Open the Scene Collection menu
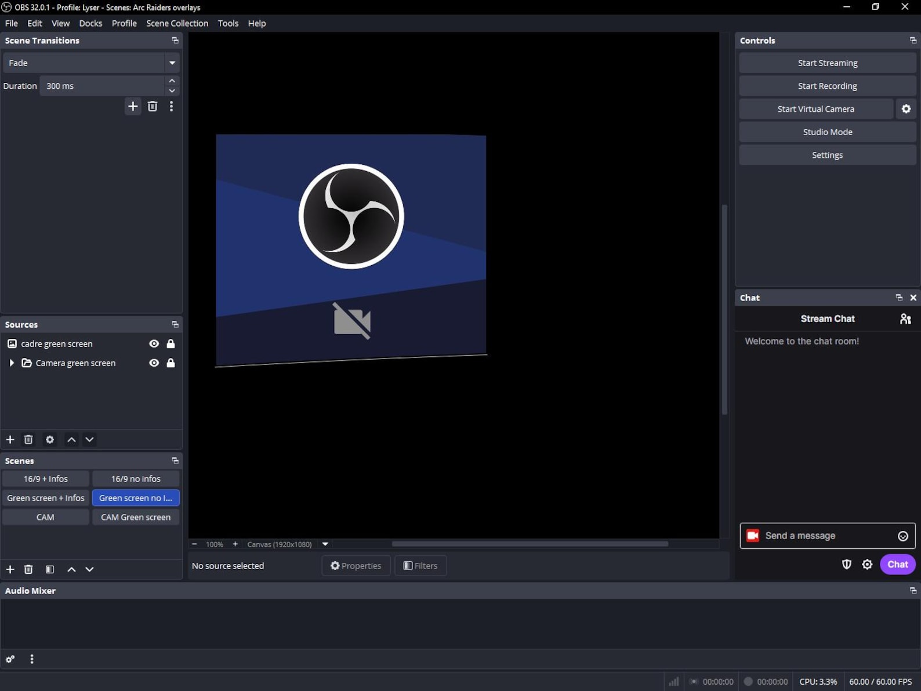 coord(177,23)
